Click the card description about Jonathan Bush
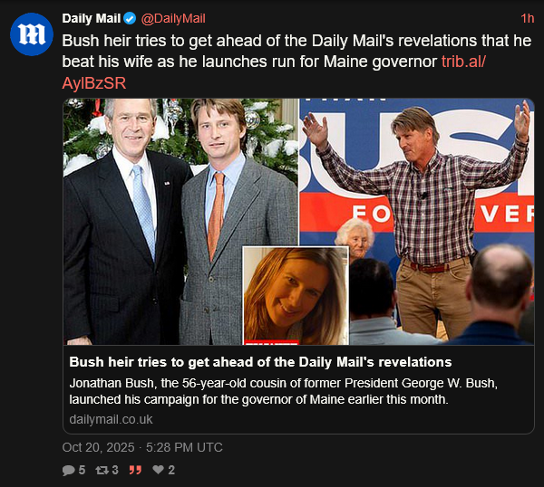 pyautogui.click(x=284, y=391)
